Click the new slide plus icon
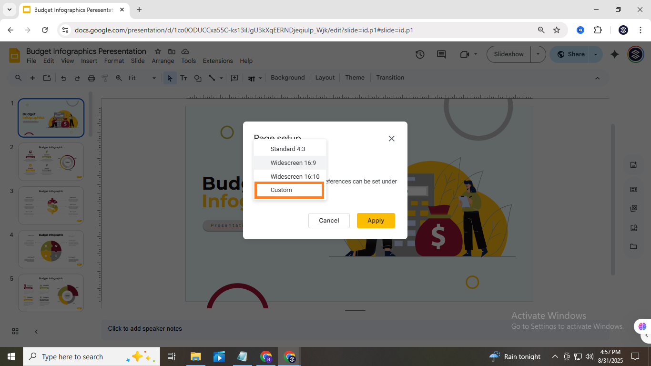Screen dimensions: 651x366 pyautogui.click(x=32, y=78)
